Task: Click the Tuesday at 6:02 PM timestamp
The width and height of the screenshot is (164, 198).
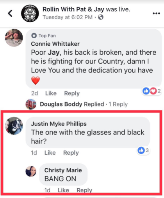Action: (68, 17)
